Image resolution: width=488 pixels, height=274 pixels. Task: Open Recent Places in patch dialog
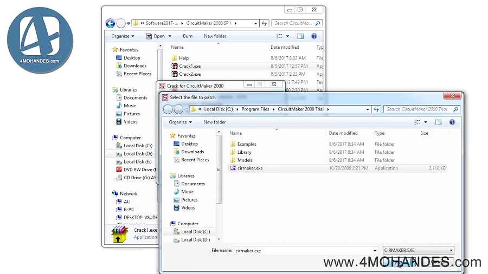click(x=195, y=160)
